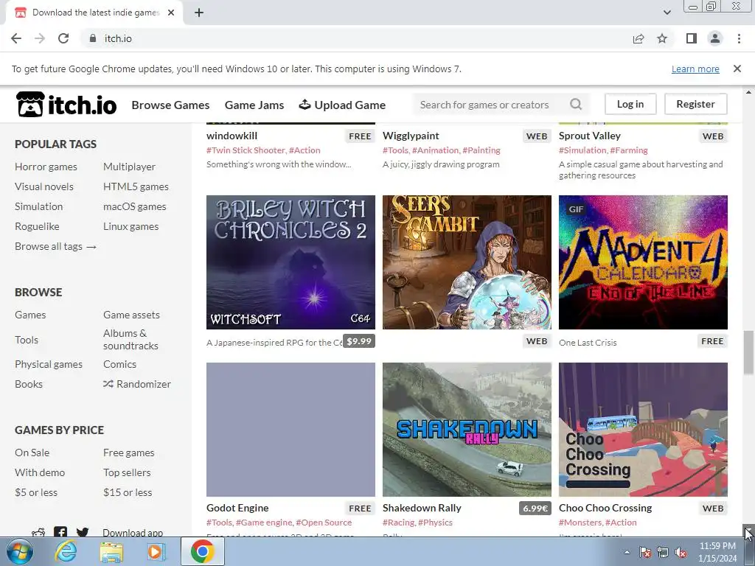Open the Roguelike tag
Viewport: 755px width, 566px height.
[x=37, y=226]
